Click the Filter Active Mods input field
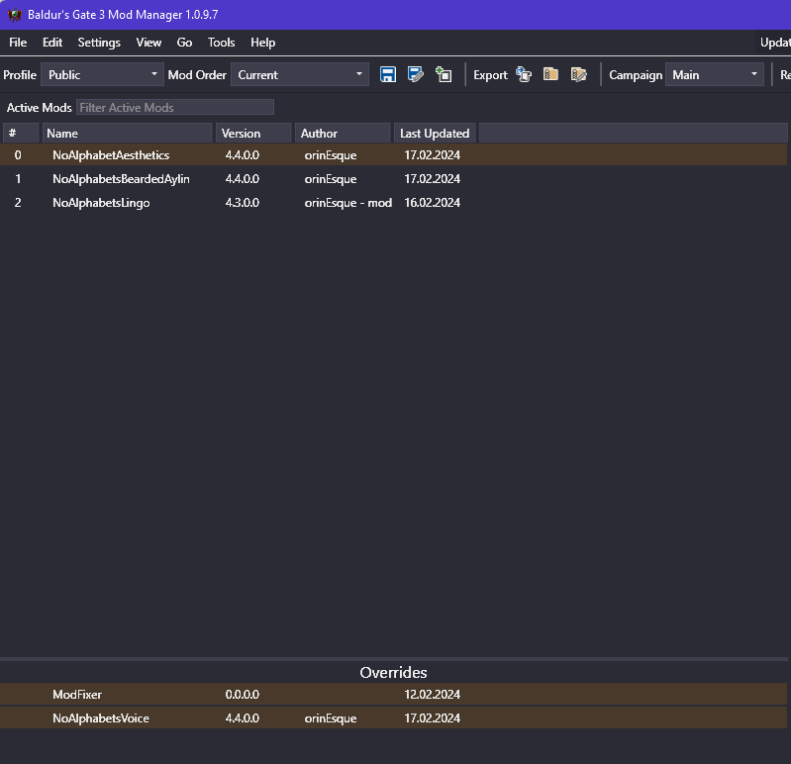This screenshot has height=764, width=791. point(175,108)
